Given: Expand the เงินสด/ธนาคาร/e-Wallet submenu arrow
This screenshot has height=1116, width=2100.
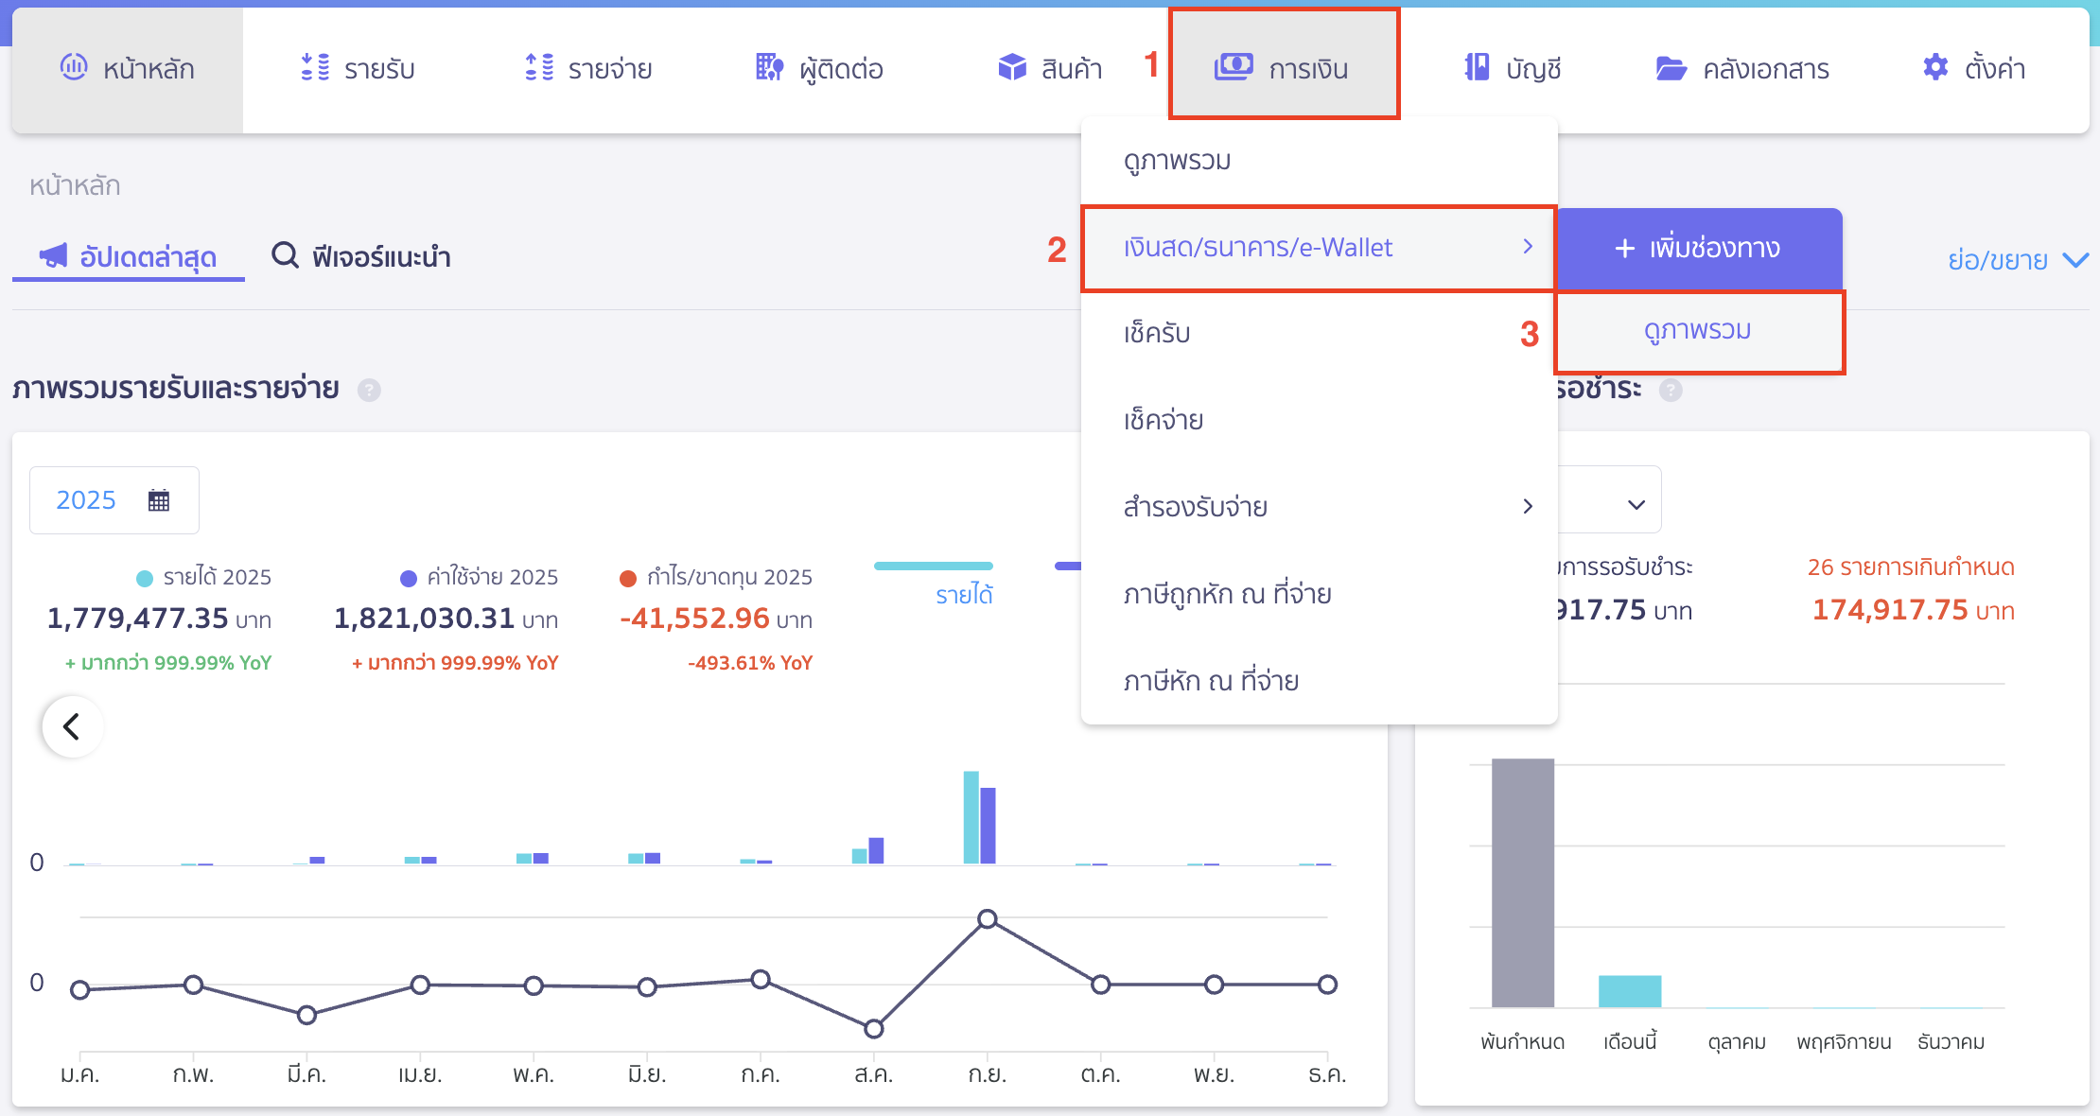Looking at the screenshot, I should click(1527, 247).
